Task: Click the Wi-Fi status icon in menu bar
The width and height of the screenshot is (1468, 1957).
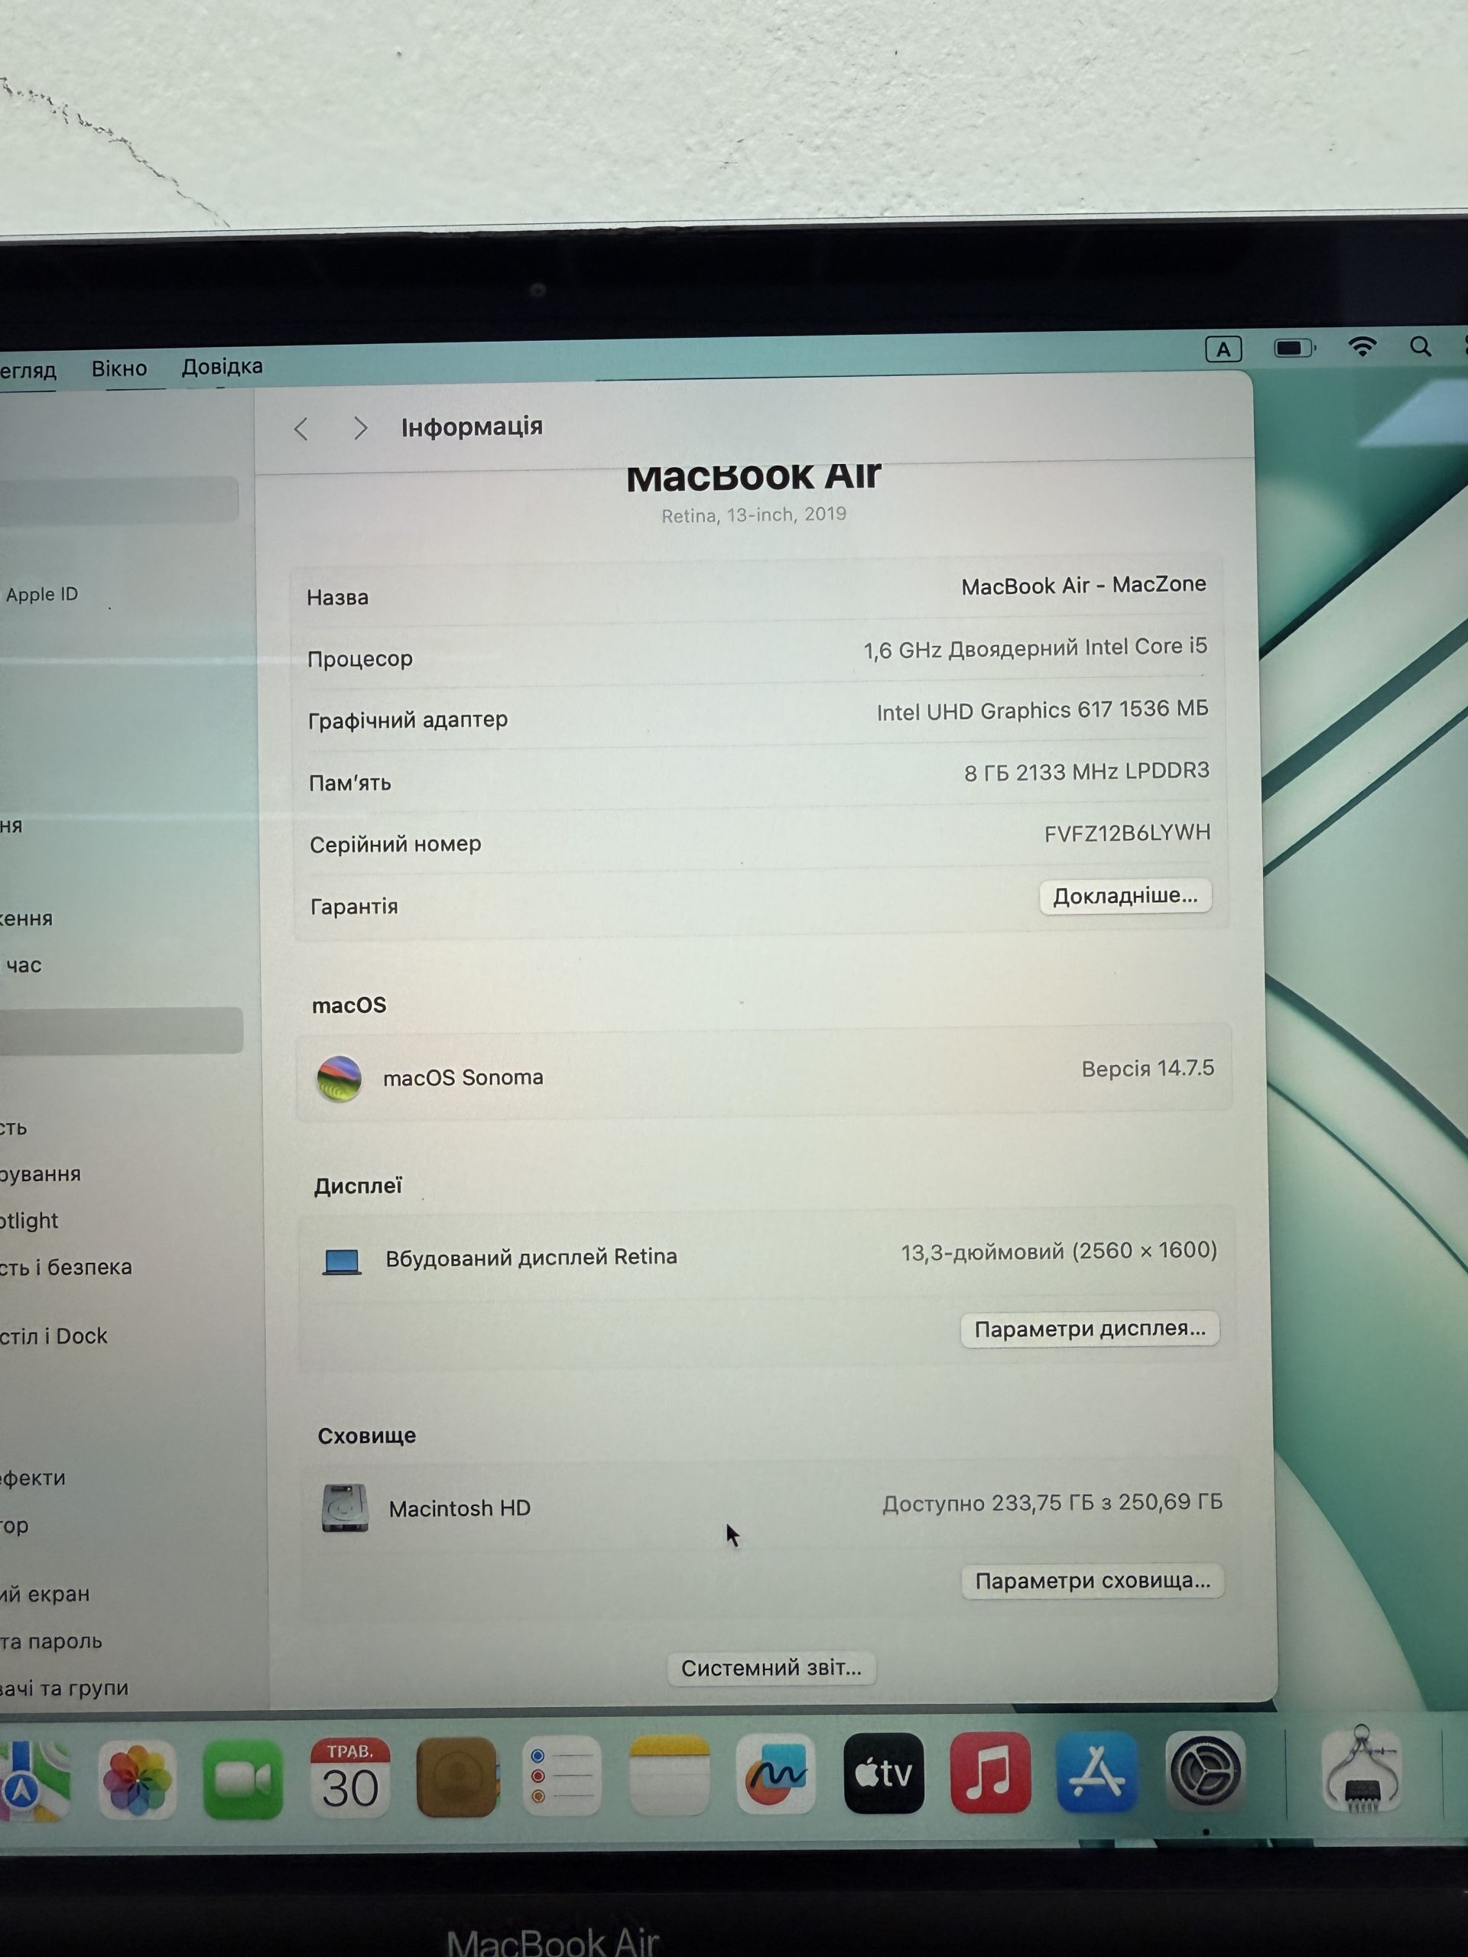Action: pos(1362,347)
